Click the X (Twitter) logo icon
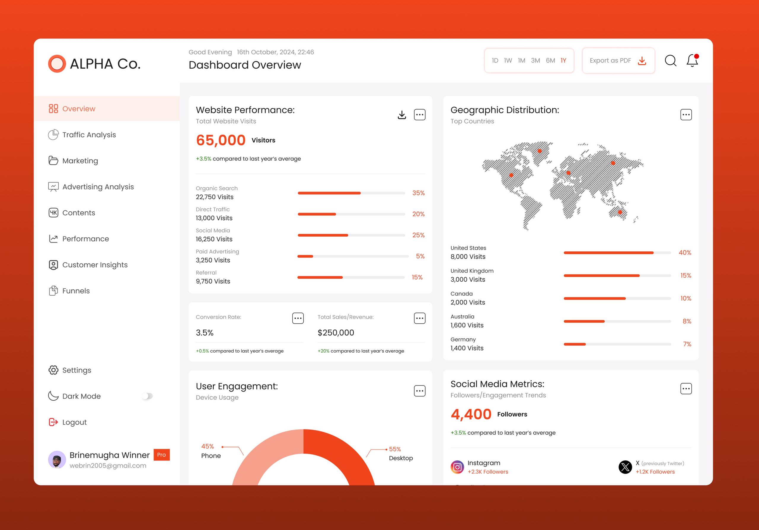 (x=625, y=467)
